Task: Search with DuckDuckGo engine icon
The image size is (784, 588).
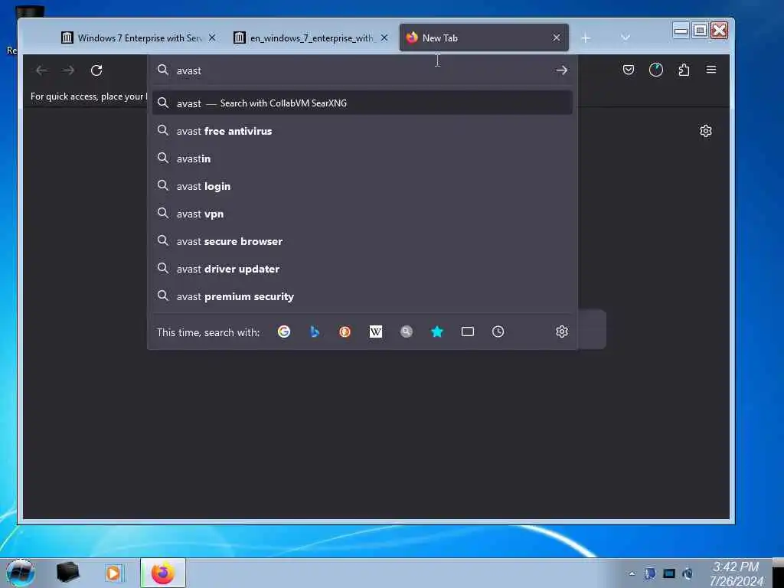Action: point(345,332)
